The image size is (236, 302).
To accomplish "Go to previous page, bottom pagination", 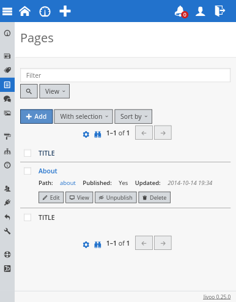I will click(144, 243).
